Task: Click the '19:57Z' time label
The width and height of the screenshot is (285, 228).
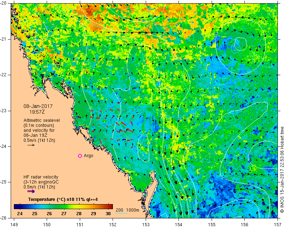Action: click(37, 112)
